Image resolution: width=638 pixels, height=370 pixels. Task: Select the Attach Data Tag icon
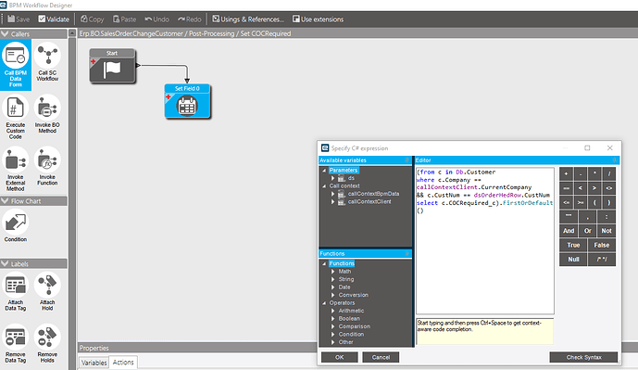16,292
